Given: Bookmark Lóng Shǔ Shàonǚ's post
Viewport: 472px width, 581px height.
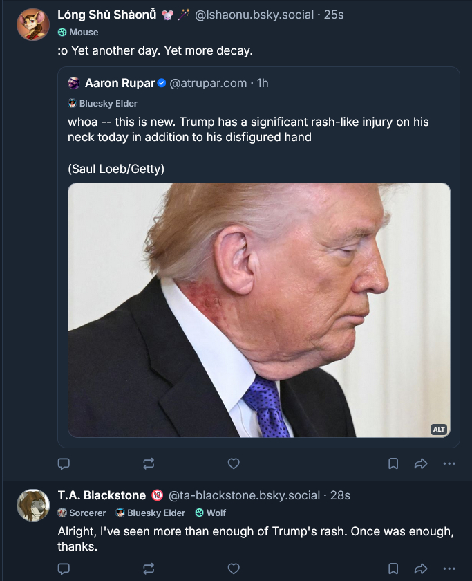Looking at the screenshot, I should (393, 464).
